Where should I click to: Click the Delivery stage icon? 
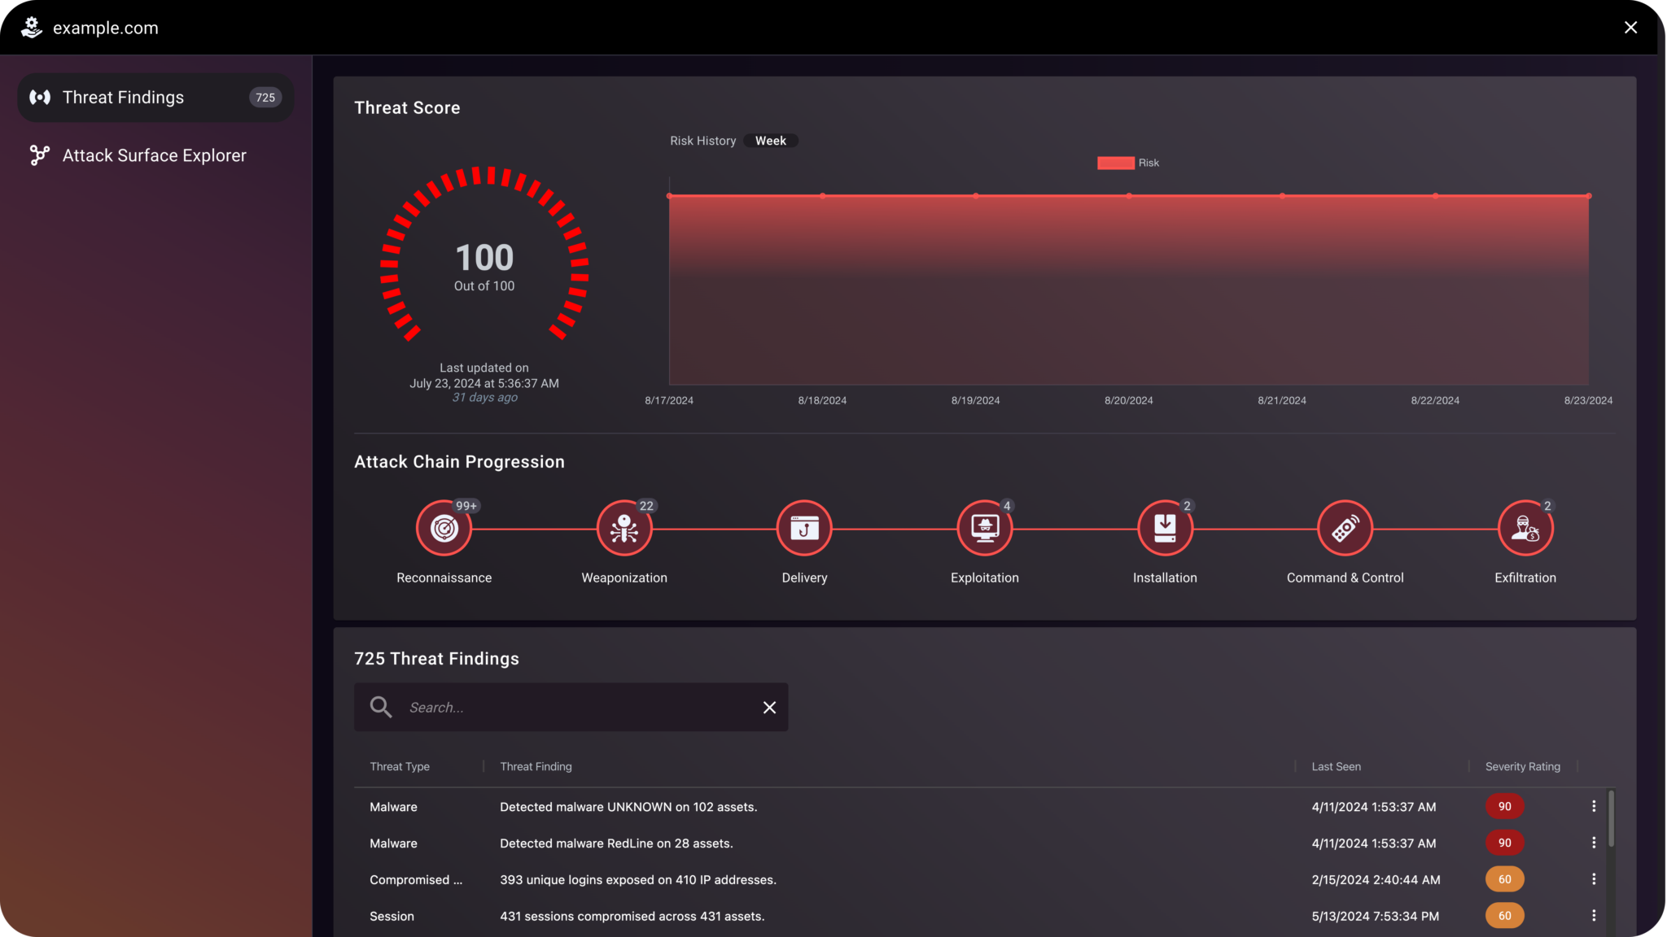click(804, 529)
